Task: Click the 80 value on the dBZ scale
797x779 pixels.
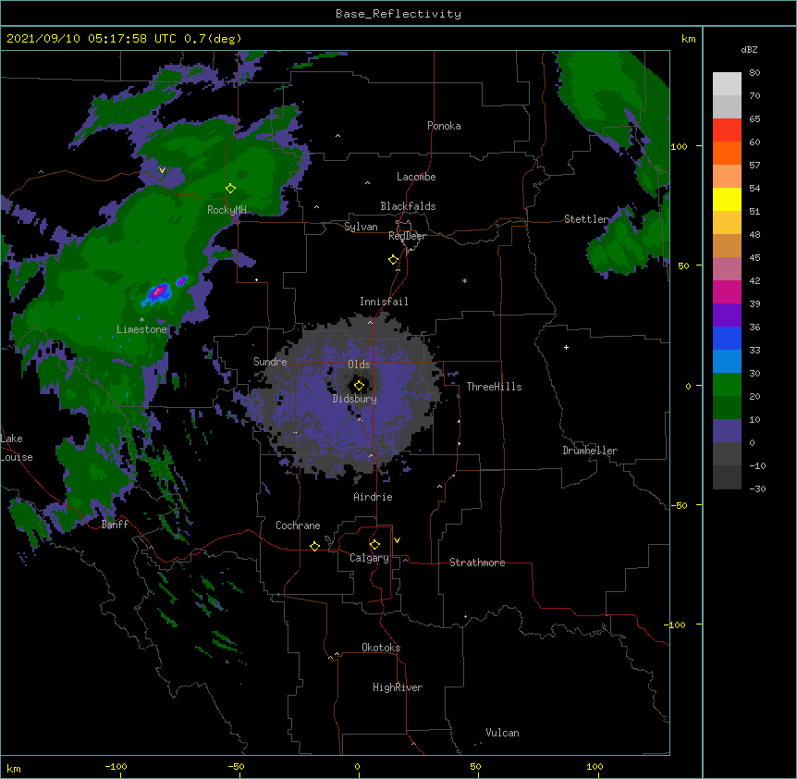Action: pyautogui.click(x=754, y=72)
